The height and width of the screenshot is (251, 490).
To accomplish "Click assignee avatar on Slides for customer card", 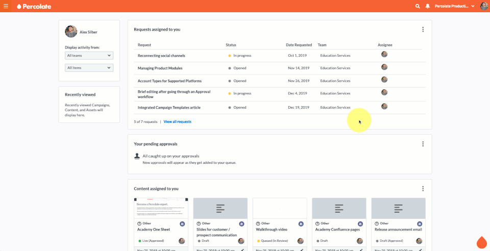I will click(241, 241).
